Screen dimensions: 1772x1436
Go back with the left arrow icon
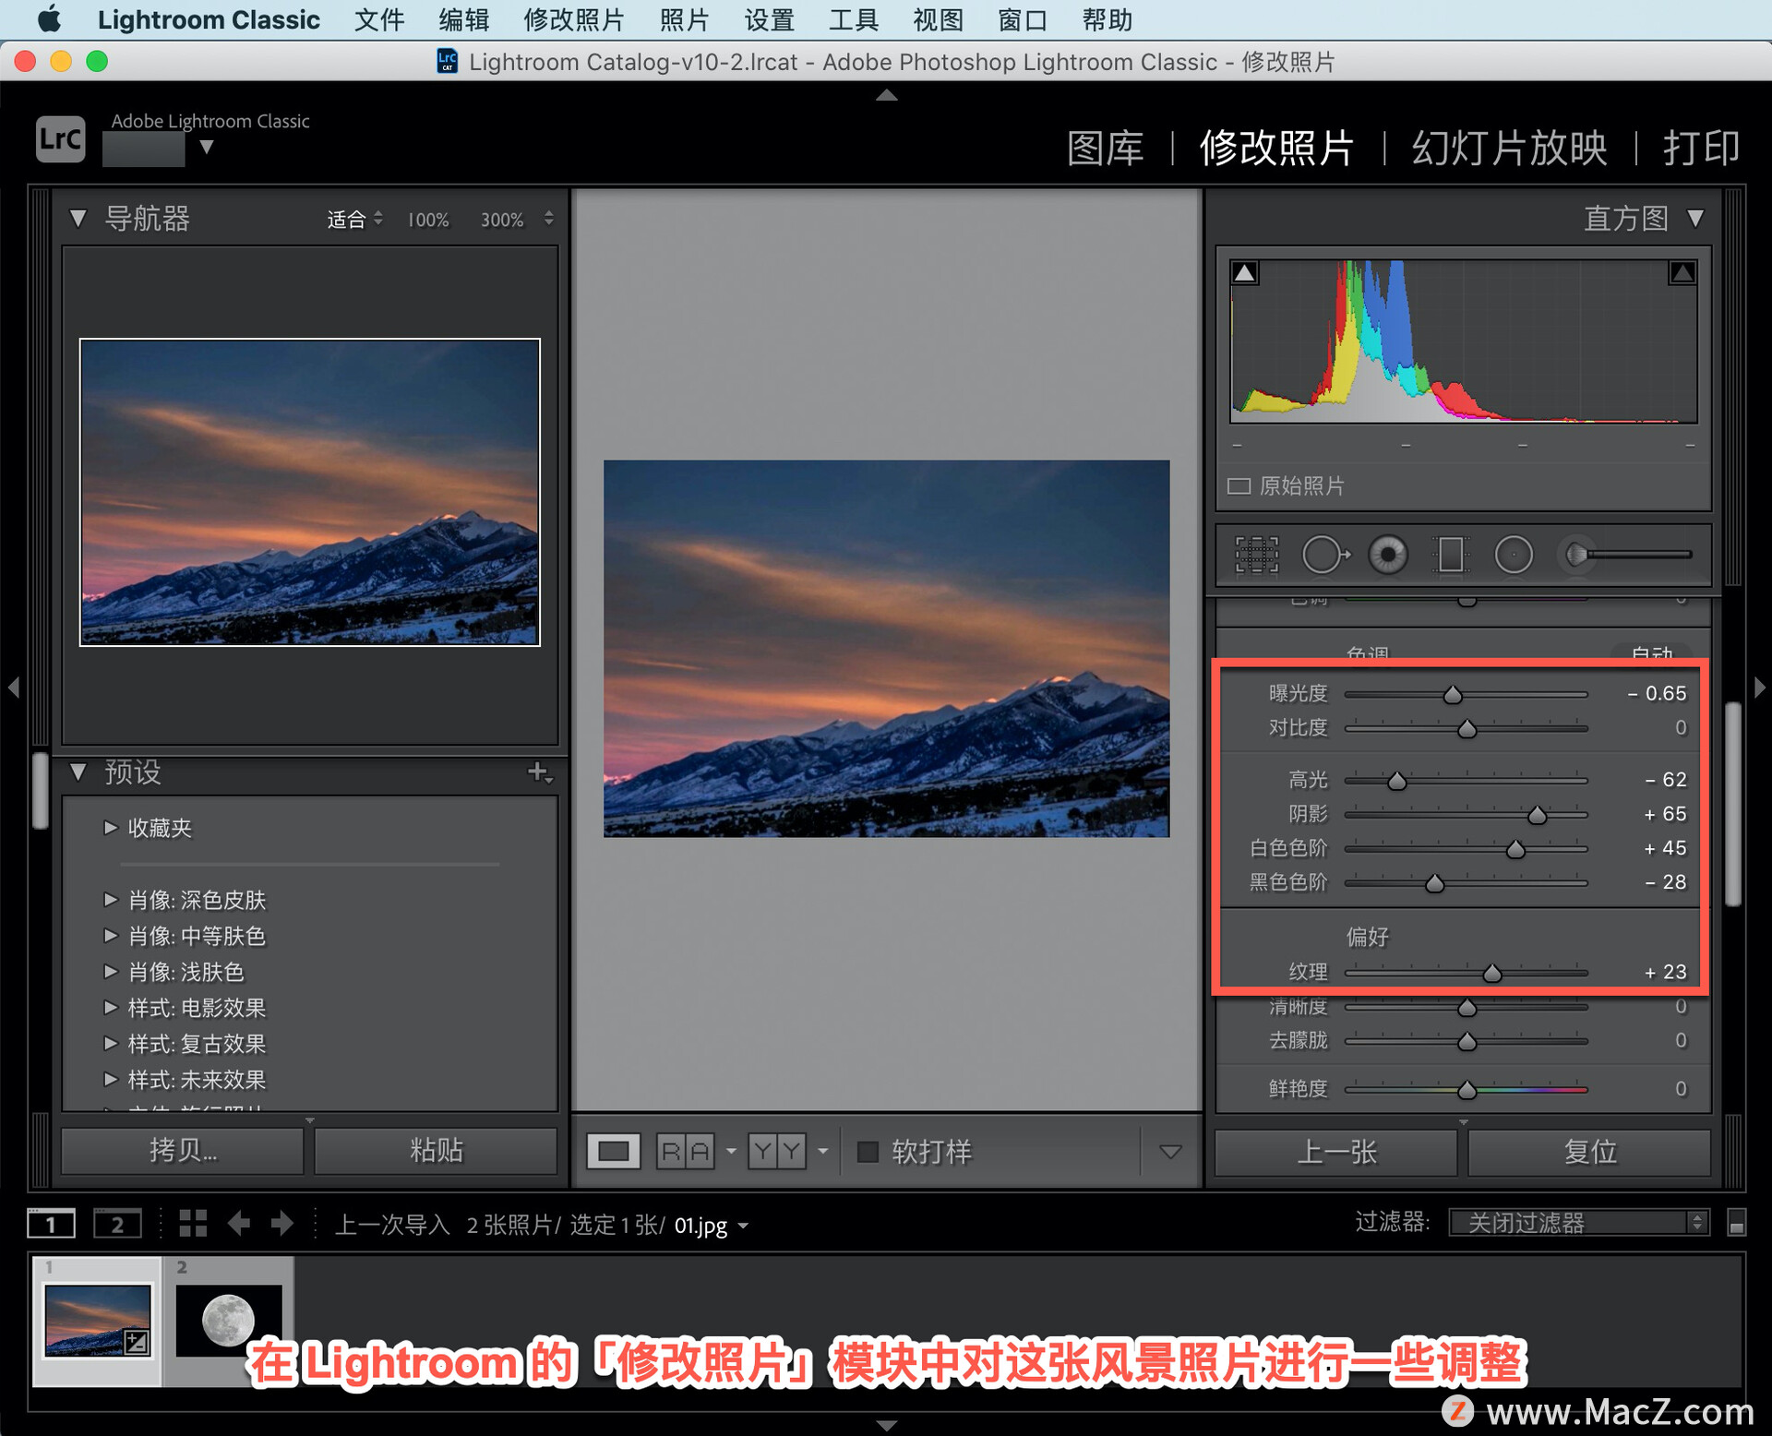239,1224
